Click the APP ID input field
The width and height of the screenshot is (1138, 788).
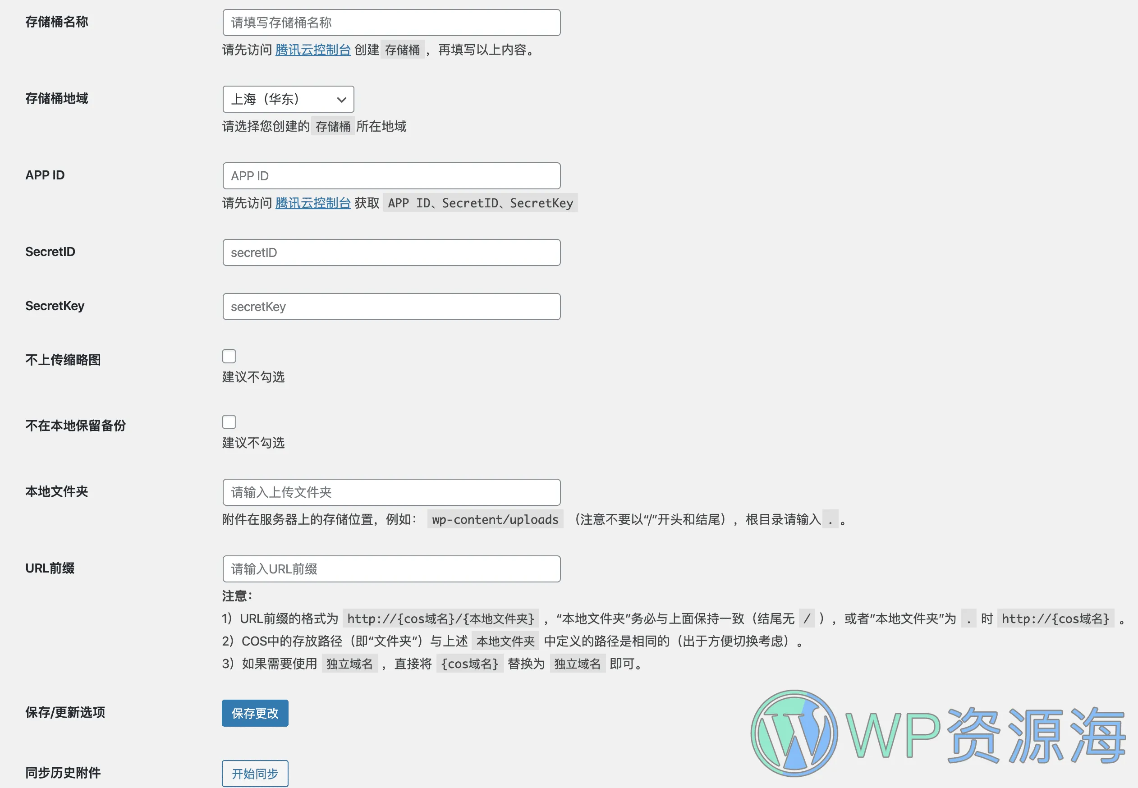tap(391, 176)
